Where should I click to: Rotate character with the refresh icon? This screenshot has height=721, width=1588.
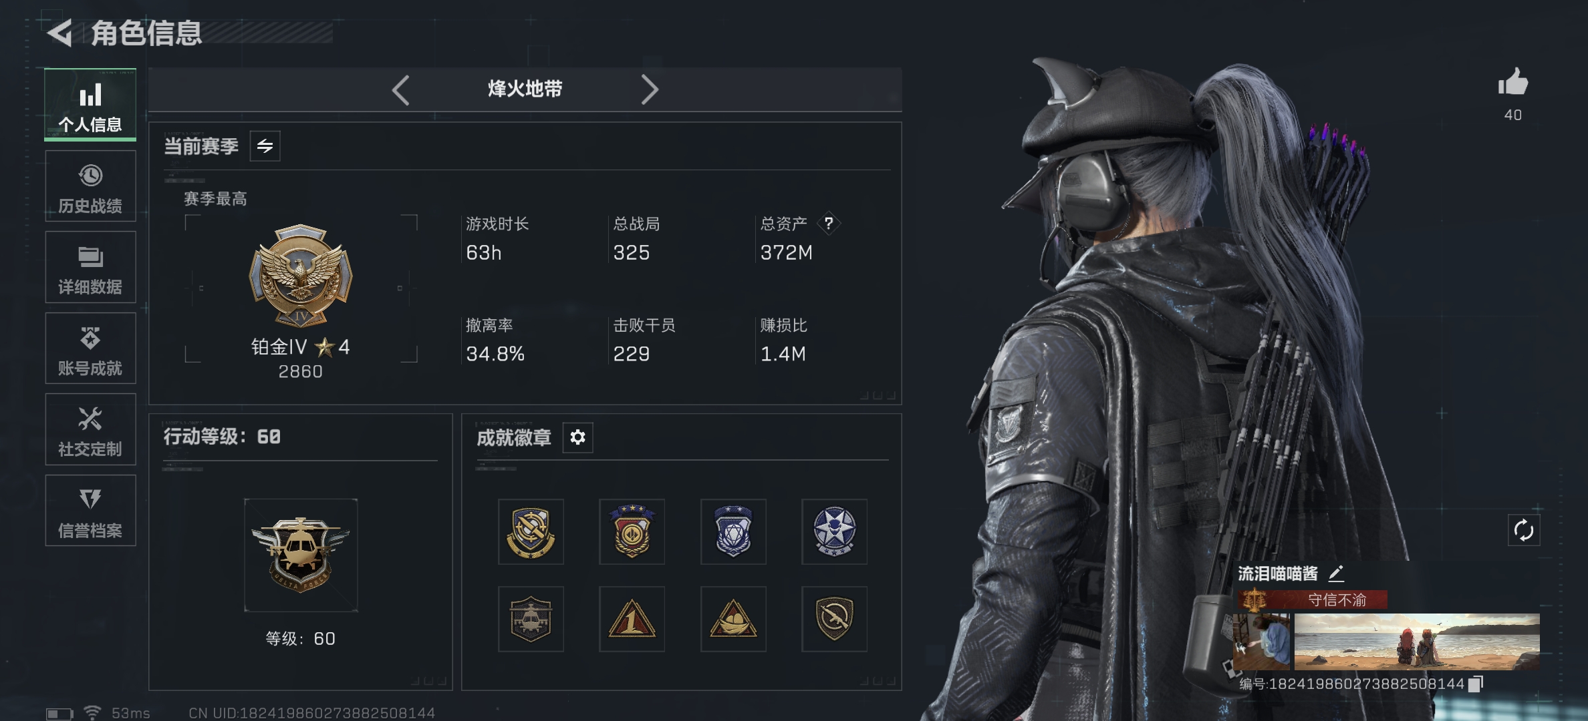(x=1524, y=531)
